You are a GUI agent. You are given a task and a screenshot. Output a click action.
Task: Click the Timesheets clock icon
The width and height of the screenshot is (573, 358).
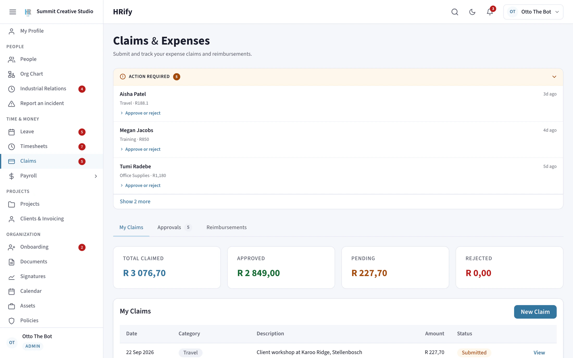[11, 147]
